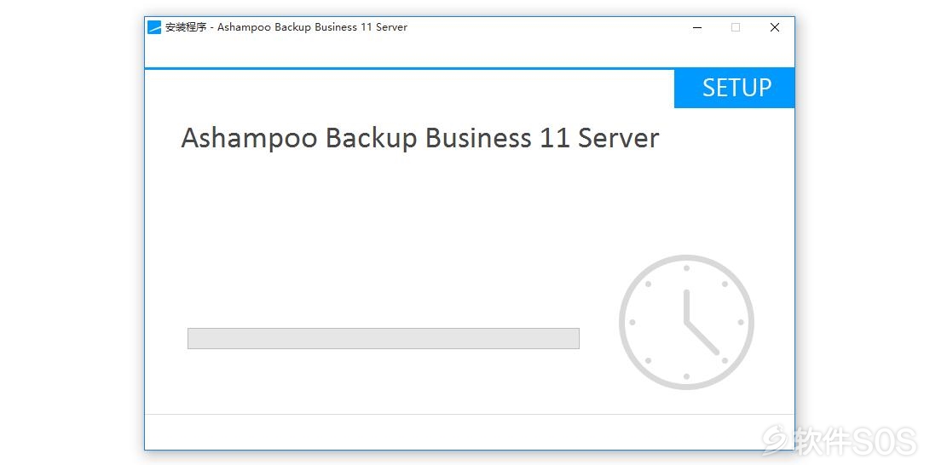Click the swirl logo in the watermark

776,440
